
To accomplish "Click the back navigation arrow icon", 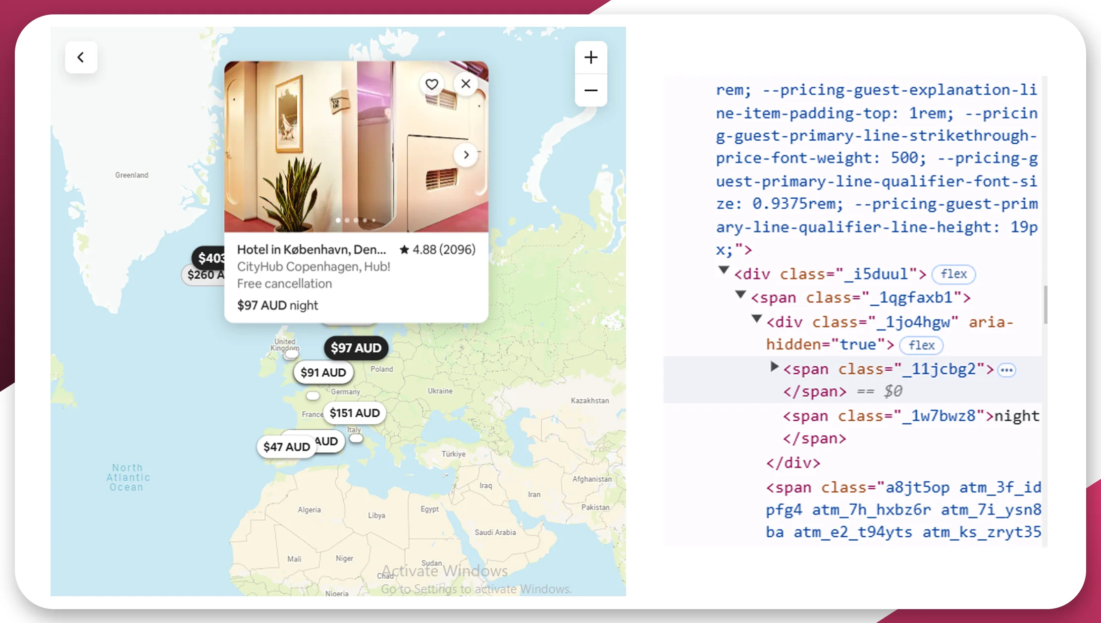I will 81,57.
